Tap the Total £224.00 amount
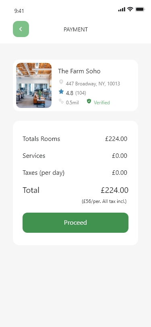 pyautogui.click(x=115, y=190)
